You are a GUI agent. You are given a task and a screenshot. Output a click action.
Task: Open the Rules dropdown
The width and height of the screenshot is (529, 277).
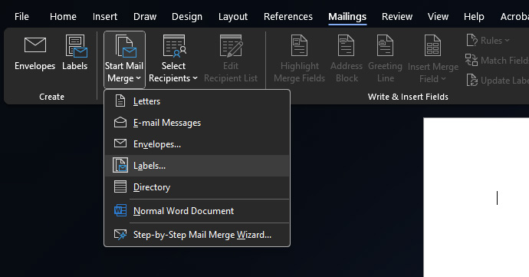[x=488, y=41]
